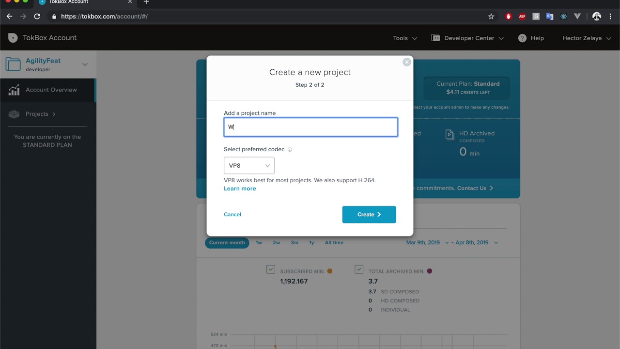Click the Help question mark icon
Image resolution: width=620 pixels, height=349 pixels.
(522, 38)
